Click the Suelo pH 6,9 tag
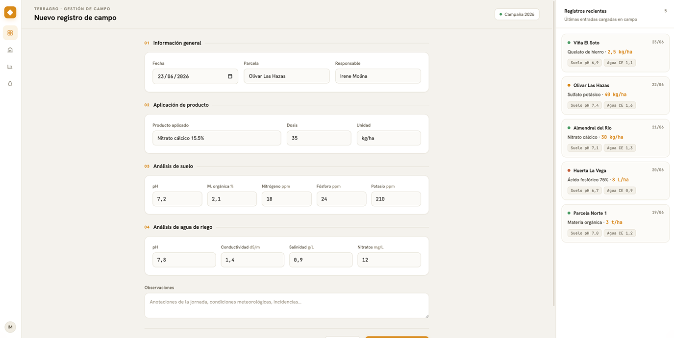The height and width of the screenshot is (338, 674). [584, 63]
